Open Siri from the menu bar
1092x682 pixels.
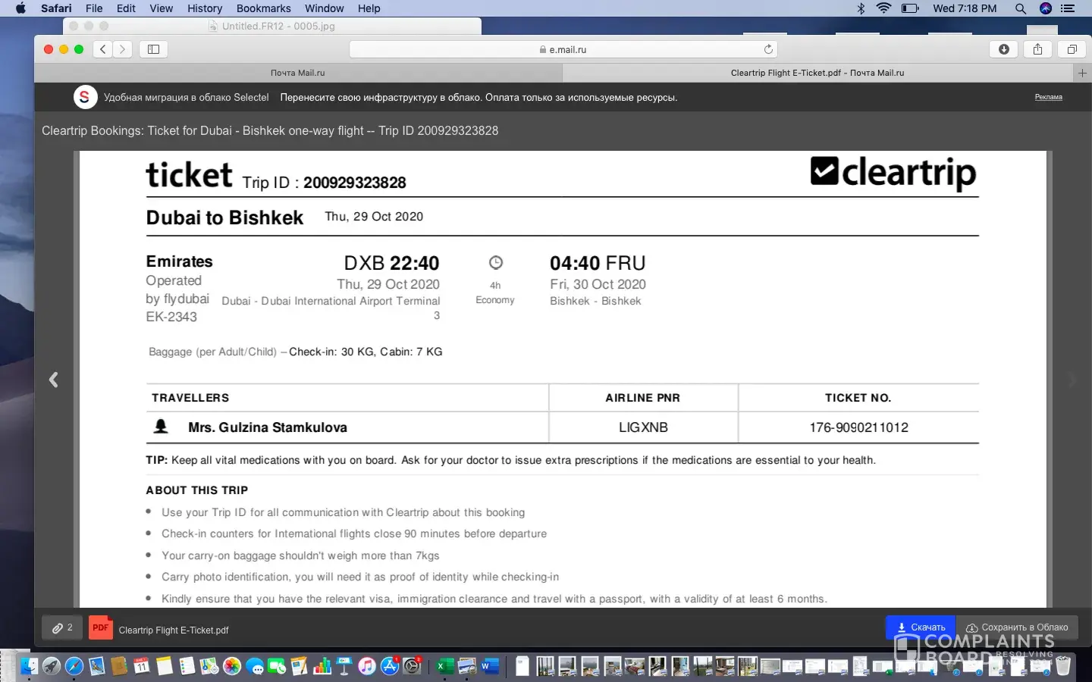tap(1046, 8)
